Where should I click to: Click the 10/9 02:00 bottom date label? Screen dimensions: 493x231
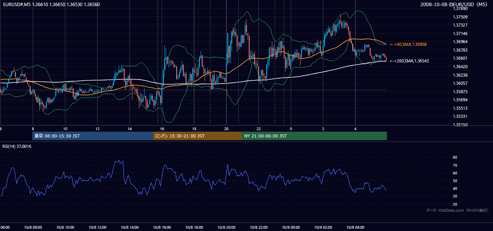click(323, 228)
